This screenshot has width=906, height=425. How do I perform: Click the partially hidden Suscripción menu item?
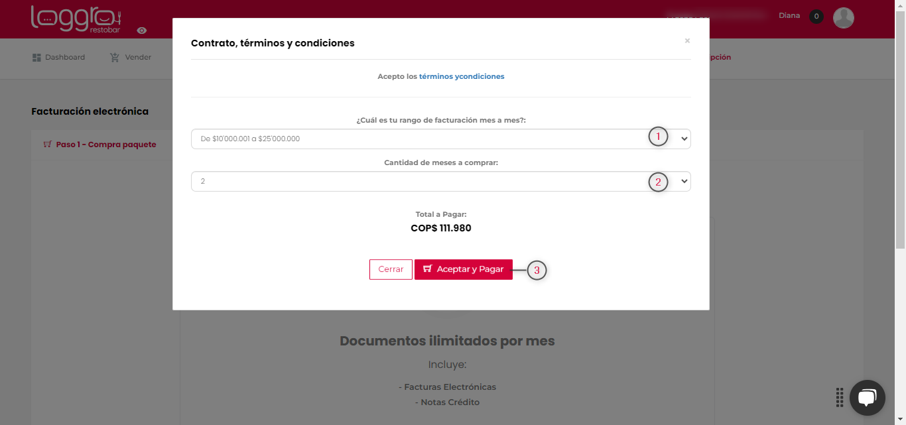coord(720,58)
